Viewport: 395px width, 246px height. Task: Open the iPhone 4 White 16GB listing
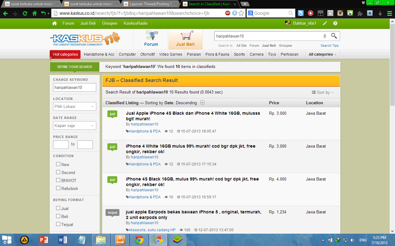click(x=191, y=149)
